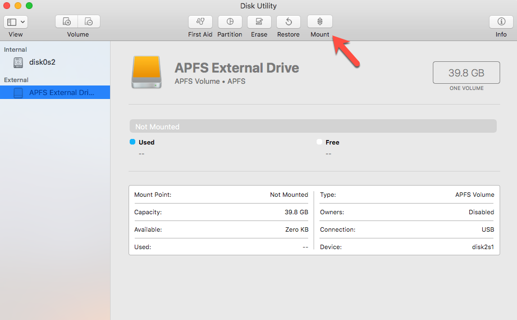Click the APFS Volume • APFS subtitle

tap(210, 81)
